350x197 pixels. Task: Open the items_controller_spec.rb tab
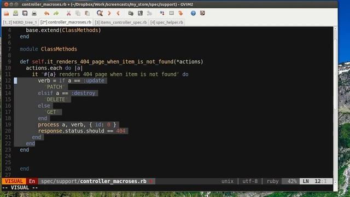point(121,22)
